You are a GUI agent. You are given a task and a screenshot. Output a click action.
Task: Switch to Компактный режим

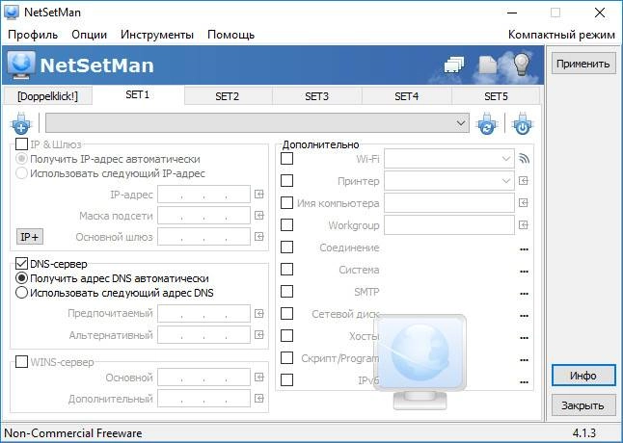[561, 35]
